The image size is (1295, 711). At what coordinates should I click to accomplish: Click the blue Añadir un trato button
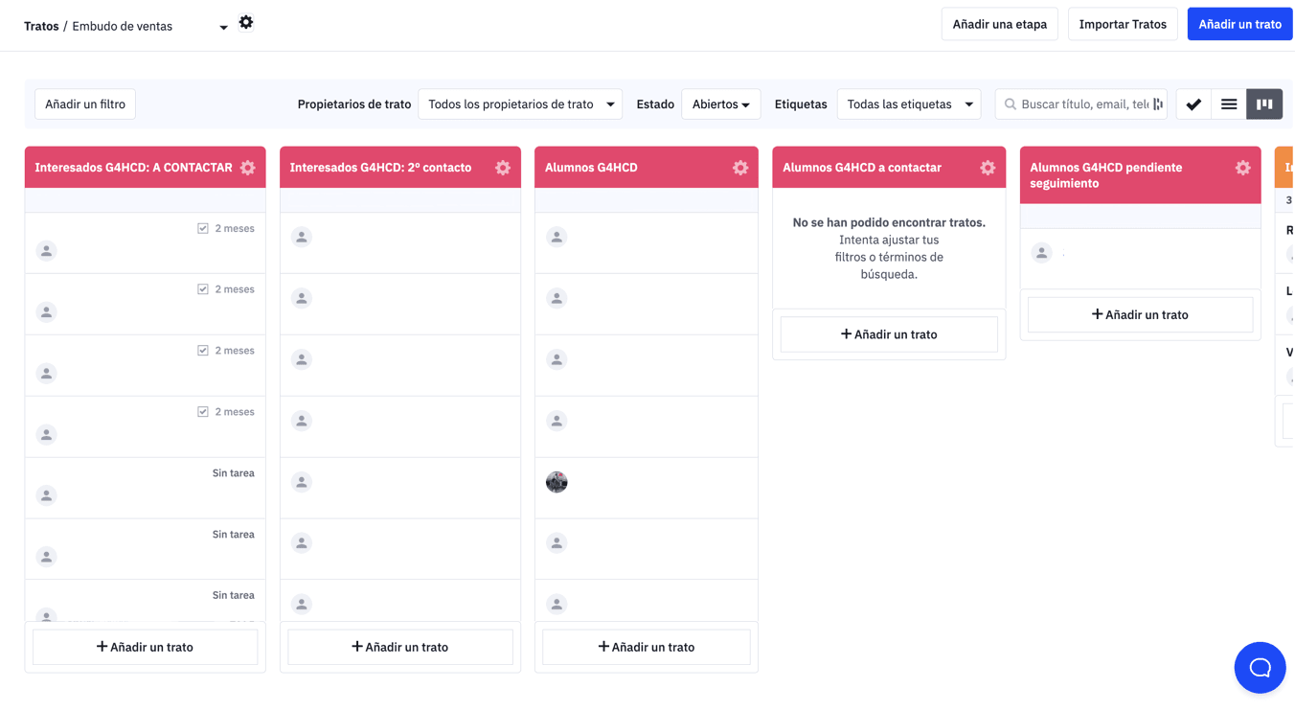coord(1239,24)
